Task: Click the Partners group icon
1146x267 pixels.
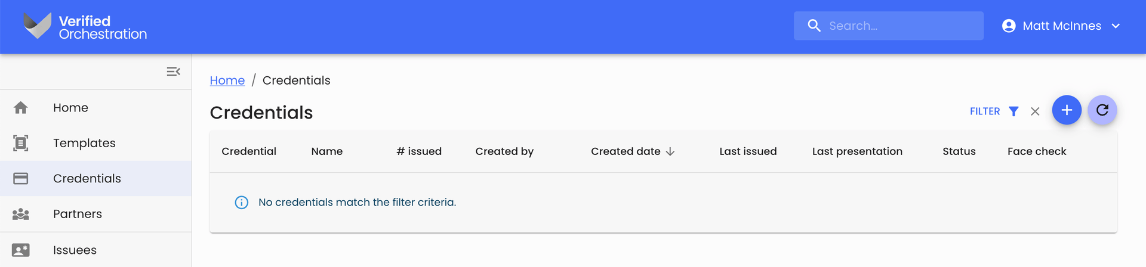Action: (x=21, y=214)
